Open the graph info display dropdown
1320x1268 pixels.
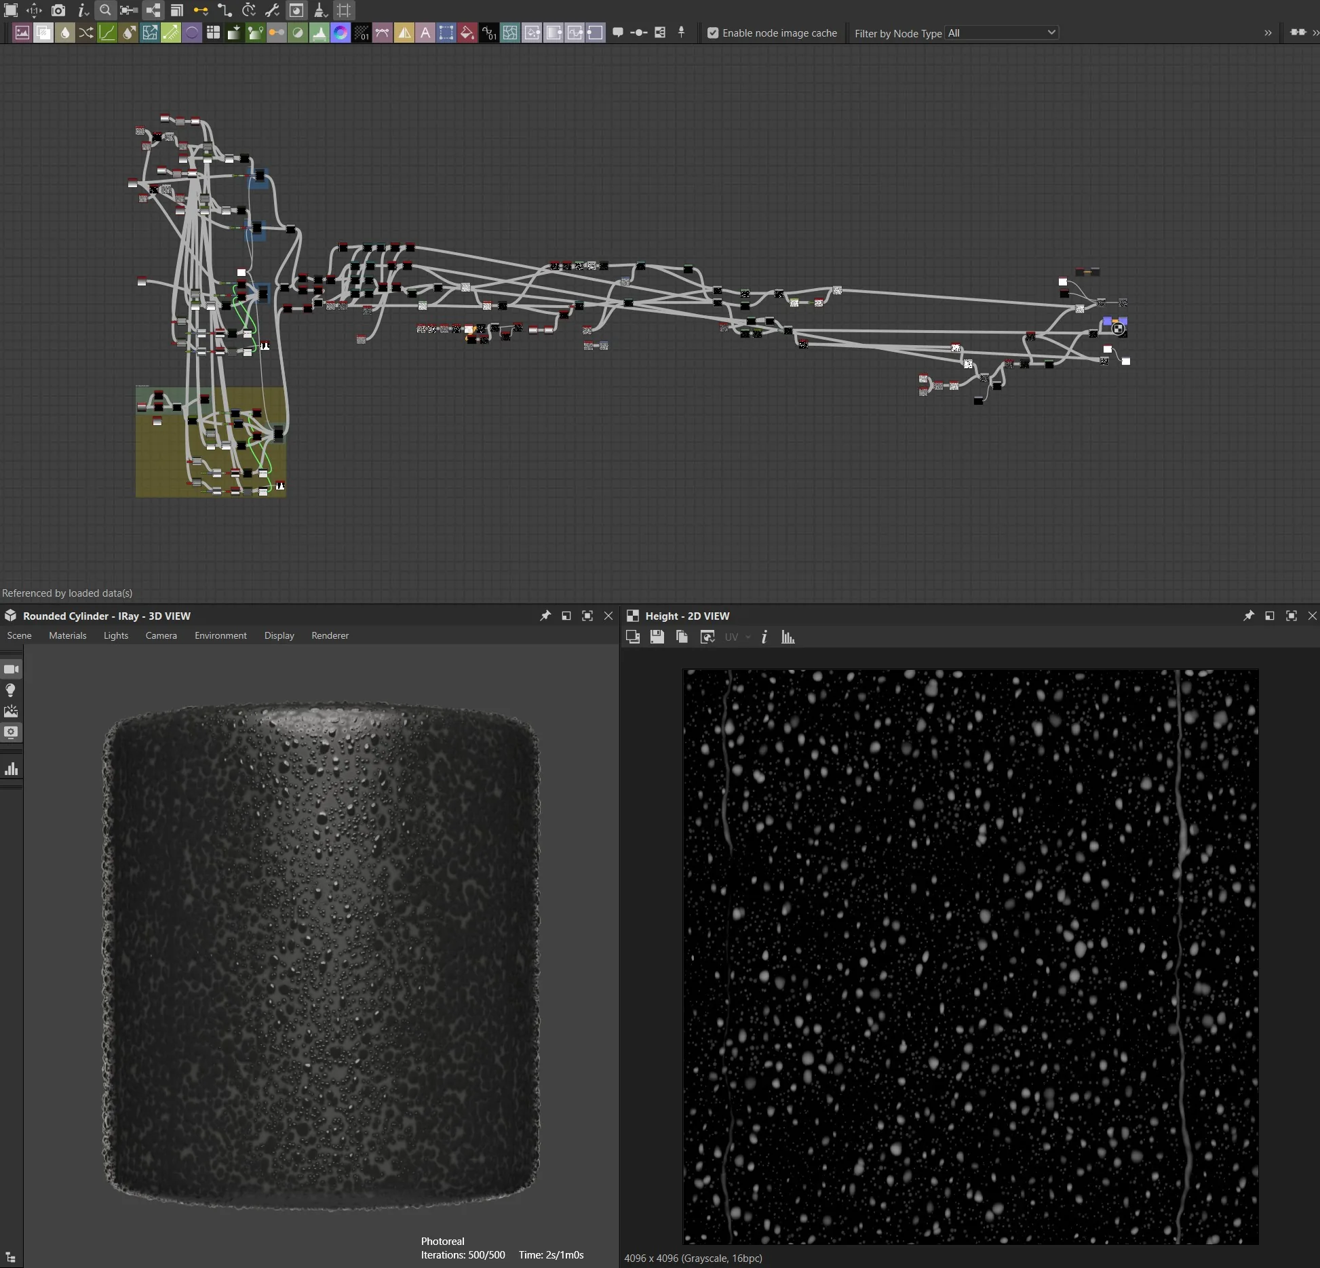coord(83,10)
